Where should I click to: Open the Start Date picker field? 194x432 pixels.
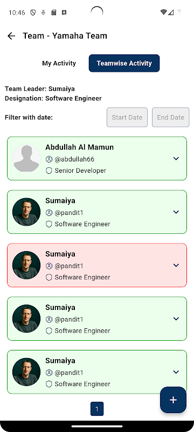coord(127,117)
